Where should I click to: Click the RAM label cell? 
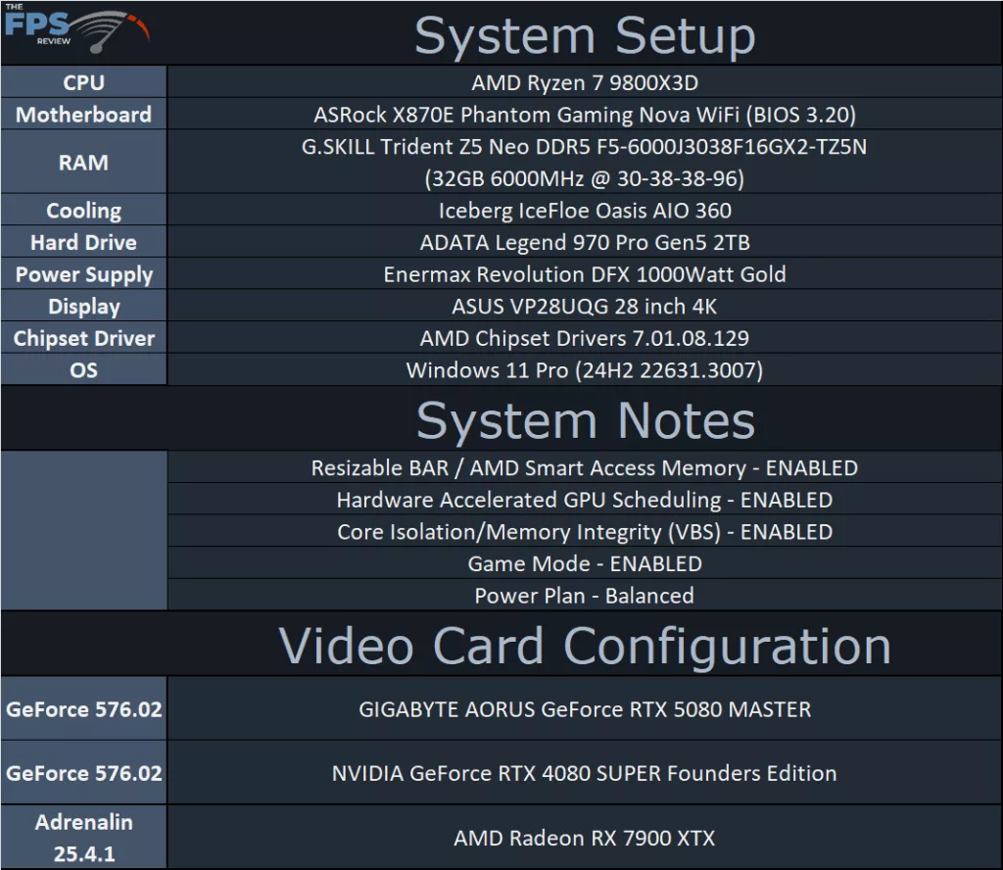84,162
